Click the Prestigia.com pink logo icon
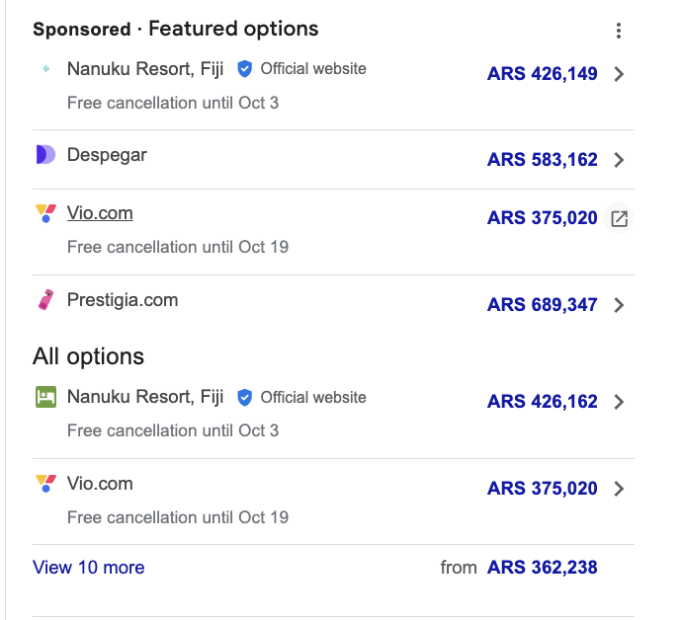 point(45,300)
